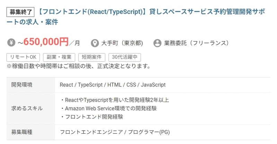Click the 募集職種 row header

coord(22,132)
